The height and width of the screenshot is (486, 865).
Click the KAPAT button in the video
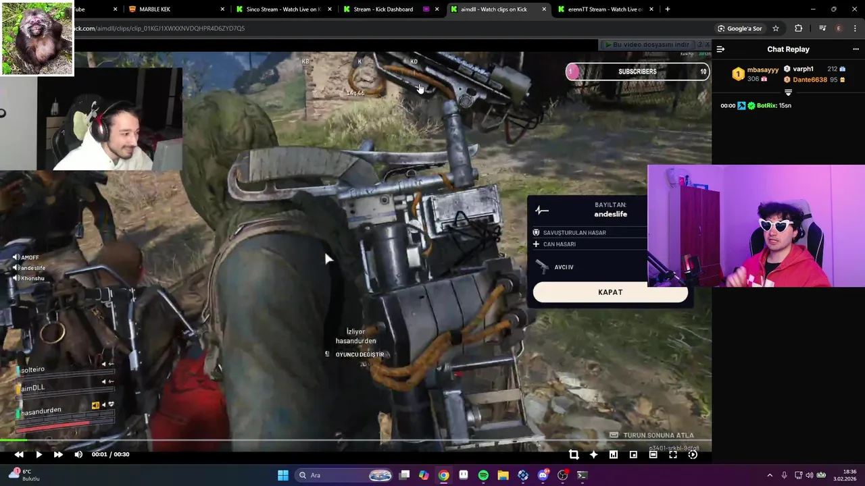[610, 292]
